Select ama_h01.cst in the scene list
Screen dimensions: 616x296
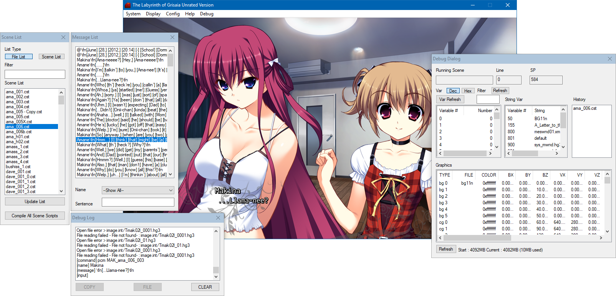(x=31, y=137)
